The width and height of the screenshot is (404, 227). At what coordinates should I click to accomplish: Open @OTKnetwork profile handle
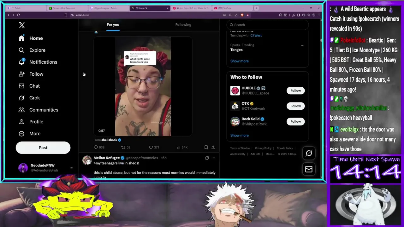tap(253, 109)
